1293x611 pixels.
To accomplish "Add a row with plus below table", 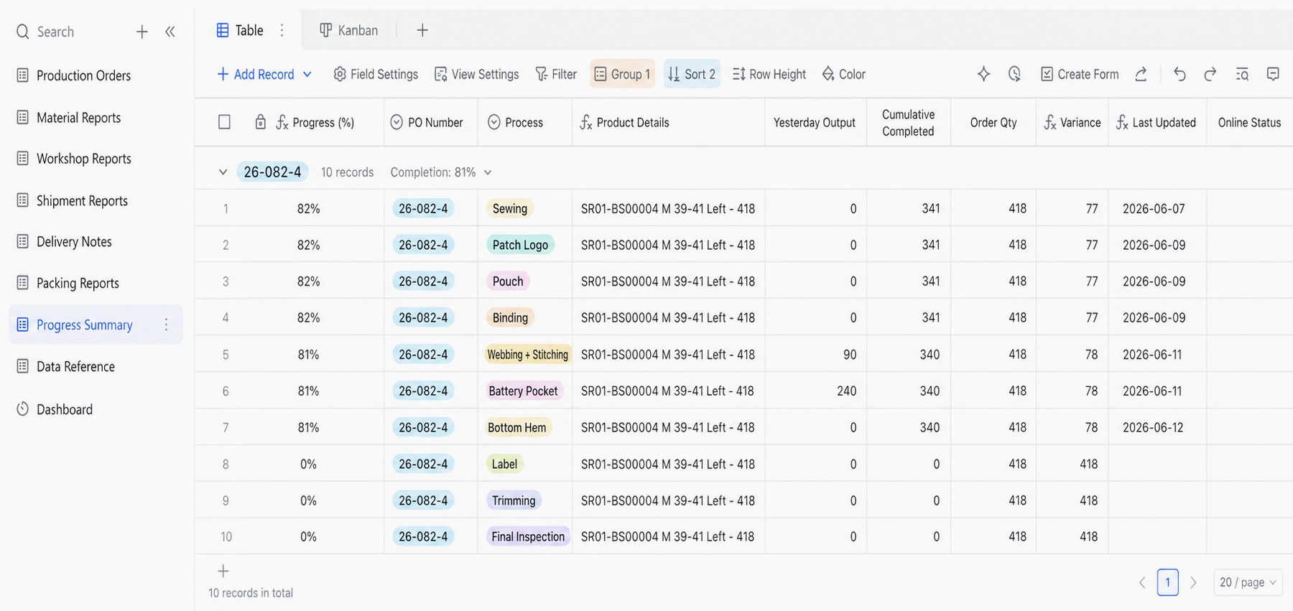I will coord(223,571).
